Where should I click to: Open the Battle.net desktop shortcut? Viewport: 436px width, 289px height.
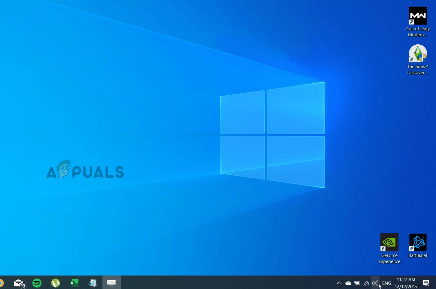418,242
